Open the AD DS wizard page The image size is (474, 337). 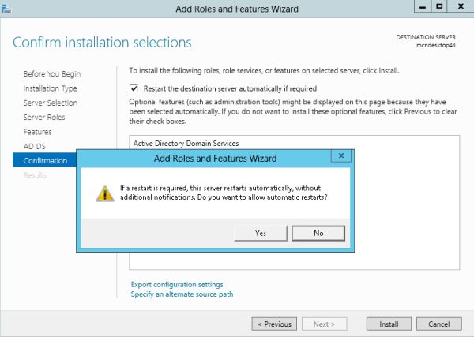click(x=36, y=146)
